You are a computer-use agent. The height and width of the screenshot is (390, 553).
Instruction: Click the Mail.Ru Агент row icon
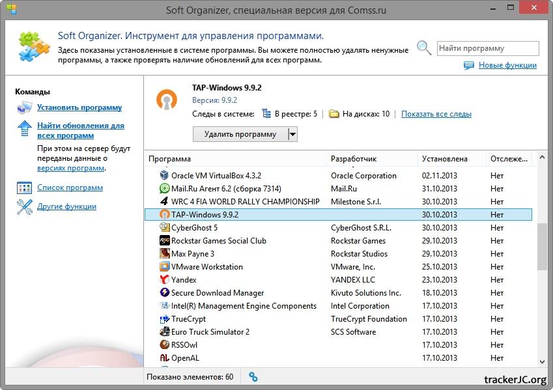(x=164, y=188)
